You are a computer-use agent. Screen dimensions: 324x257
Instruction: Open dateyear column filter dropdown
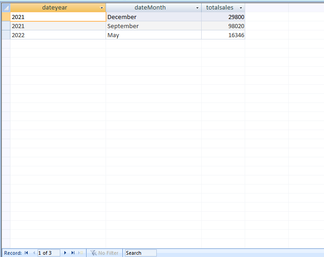click(x=102, y=8)
